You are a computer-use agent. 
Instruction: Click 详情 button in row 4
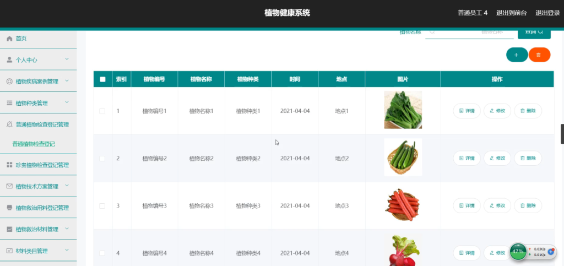pyautogui.click(x=467, y=253)
